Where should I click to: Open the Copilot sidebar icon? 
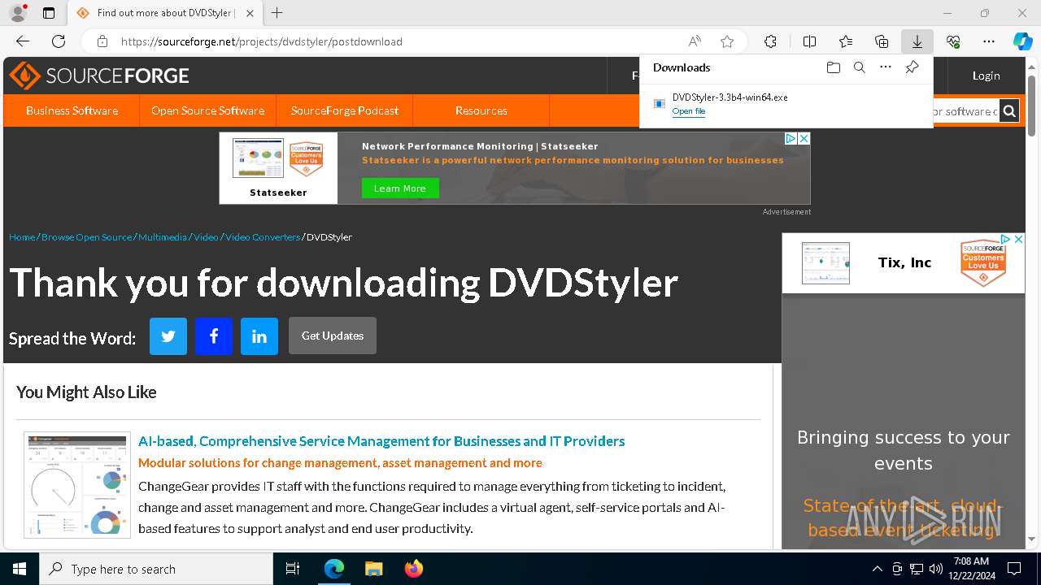click(1022, 41)
